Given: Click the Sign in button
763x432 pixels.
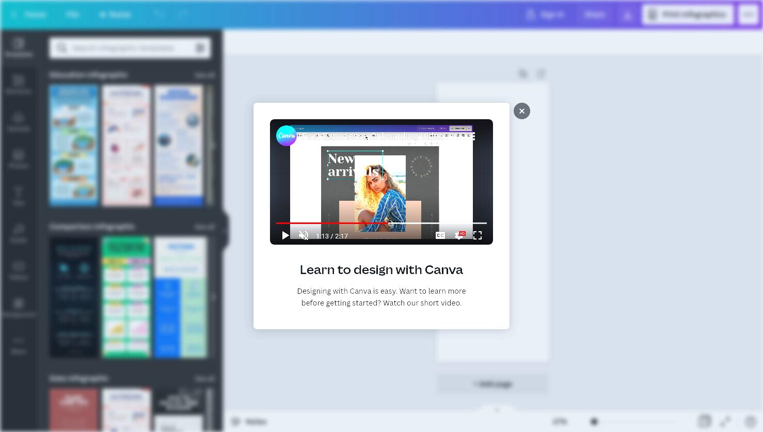Looking at the screenshot, I should point(545,14).
